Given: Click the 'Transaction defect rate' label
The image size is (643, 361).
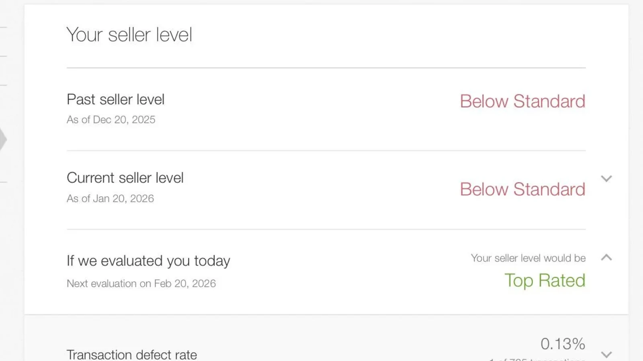Looking at the screenshot, I should (132, 355).
